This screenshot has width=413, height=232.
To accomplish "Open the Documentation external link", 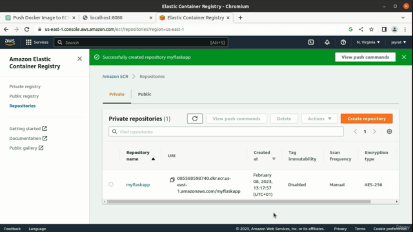I will coord(28,139).
